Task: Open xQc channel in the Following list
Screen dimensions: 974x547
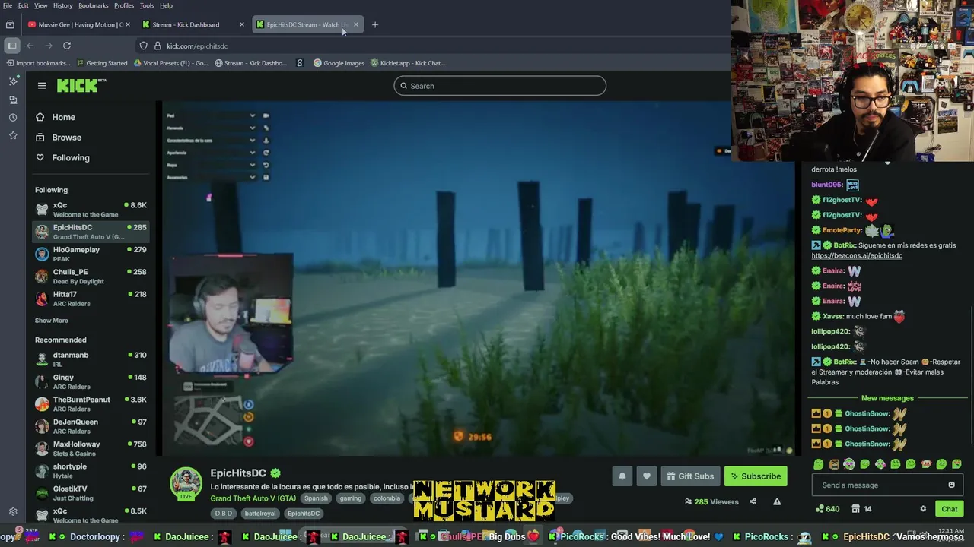Action: tap(91, 210)
